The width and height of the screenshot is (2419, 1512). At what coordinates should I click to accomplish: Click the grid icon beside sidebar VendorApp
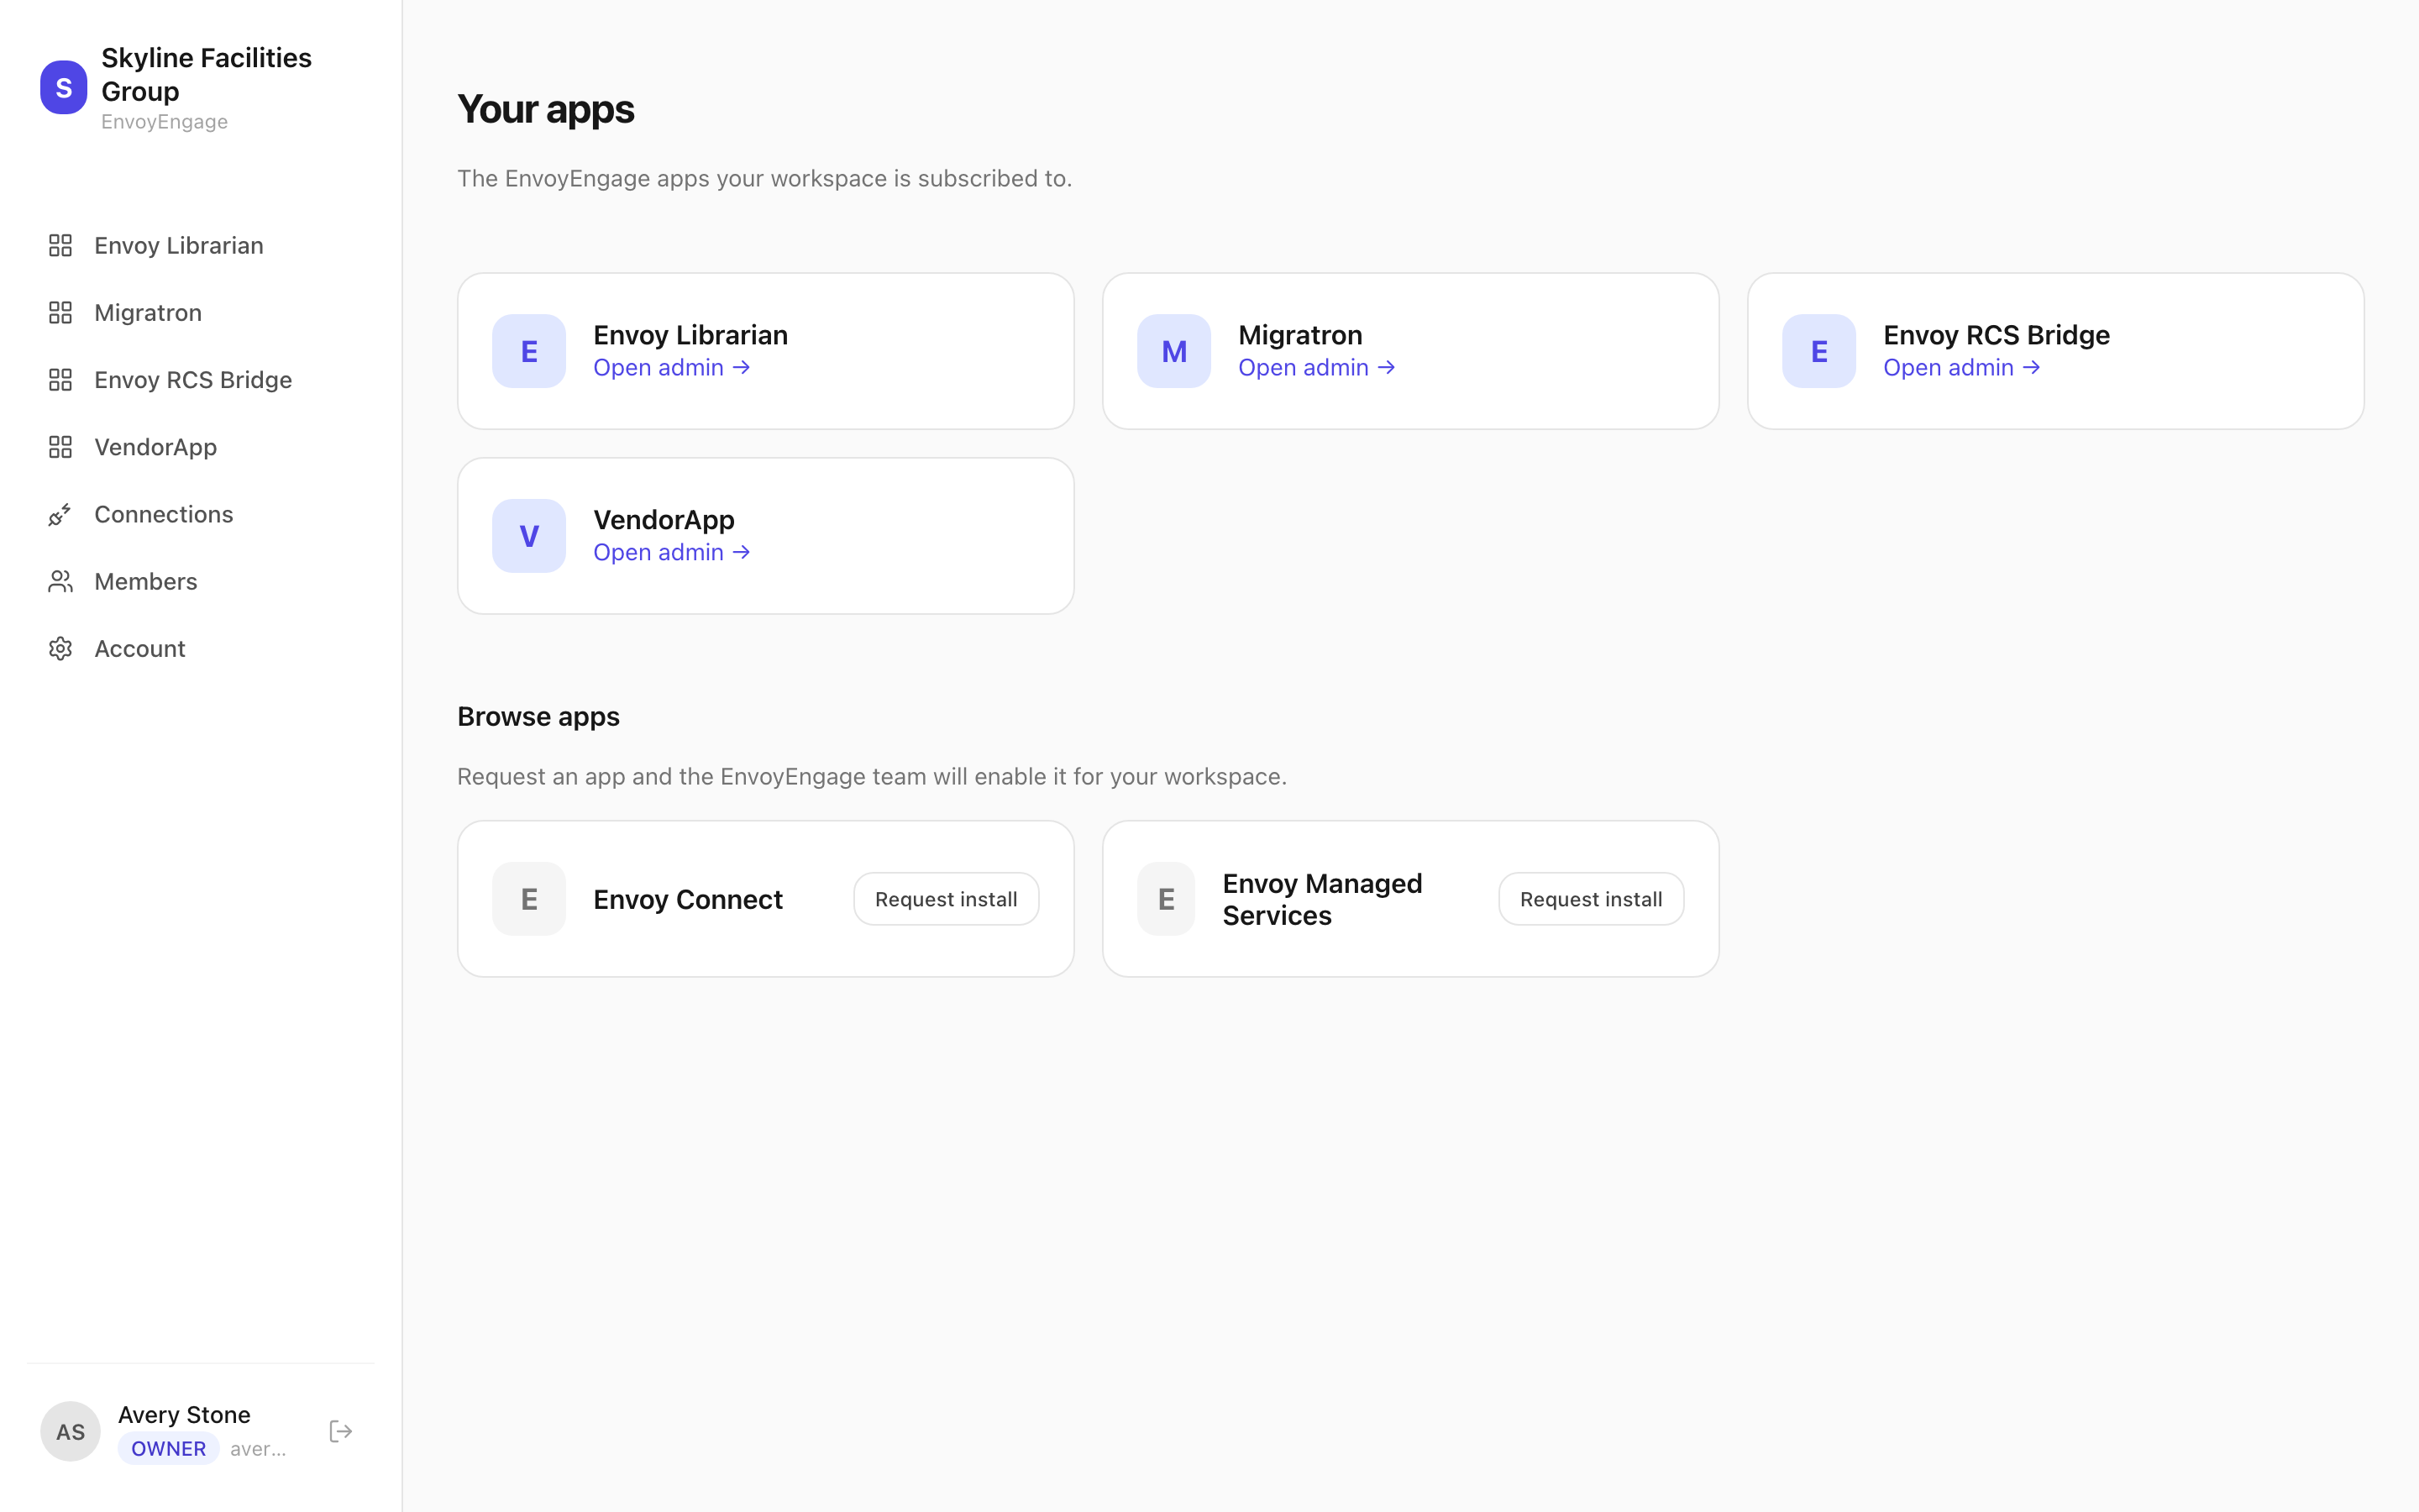point(60,447)
